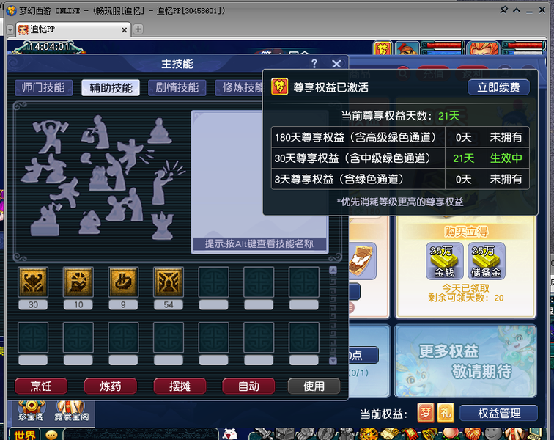The image size is (554, 440).
Task: Click the 提示:按Alt键查看技能名称 hint text
Action: (259, 243)
